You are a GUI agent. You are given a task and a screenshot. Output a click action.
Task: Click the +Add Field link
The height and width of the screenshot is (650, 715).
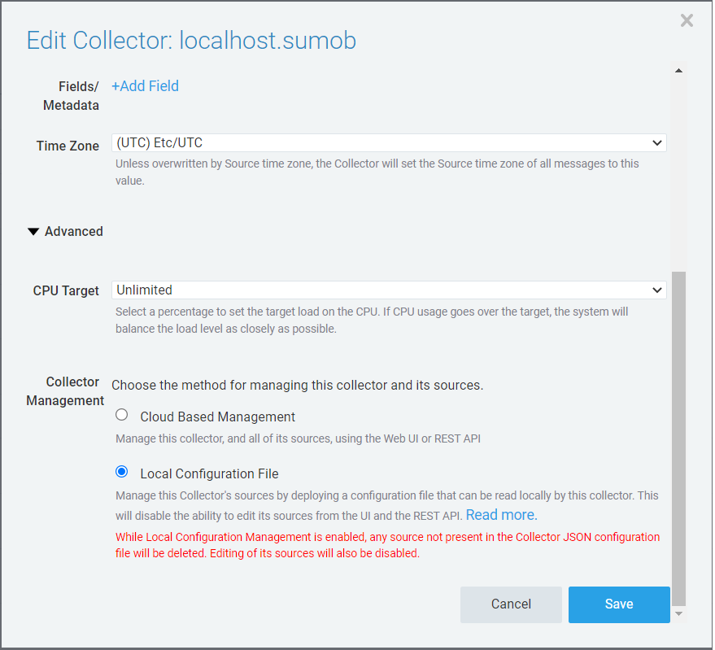[x=145, y=85]
